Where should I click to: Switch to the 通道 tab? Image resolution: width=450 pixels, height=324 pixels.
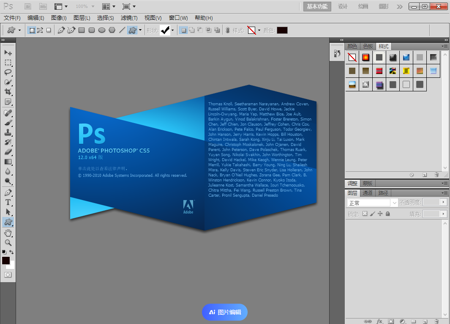pyautogui.click(x=368, y=193)
